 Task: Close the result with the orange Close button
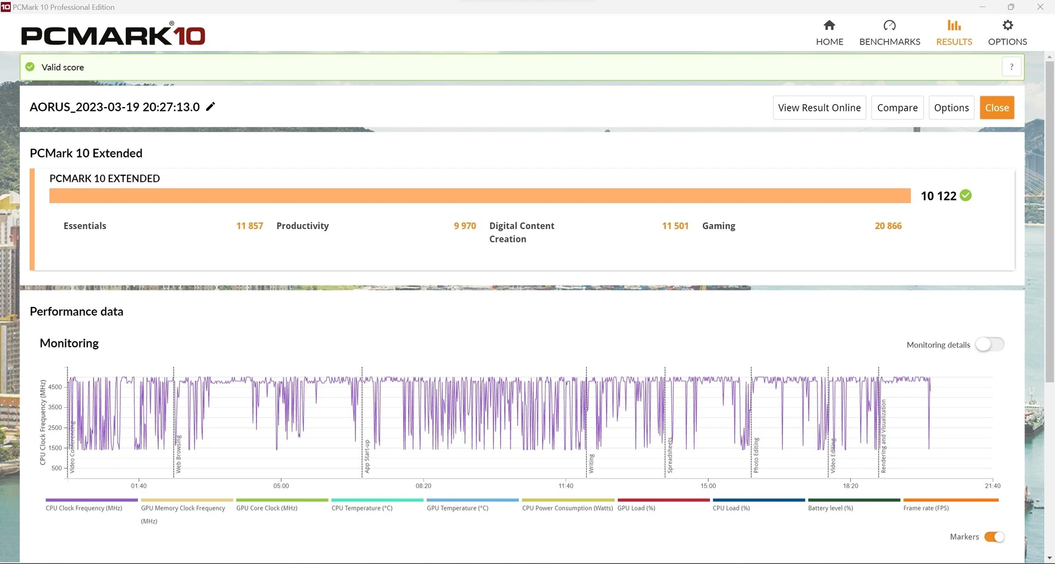997,108
